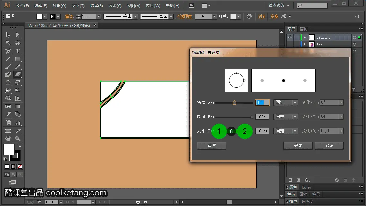Image resolution: width=366 pixels, height=206 pixels.
Task: Open the 基本功能 workspace switcher
Action: point(279,5)
